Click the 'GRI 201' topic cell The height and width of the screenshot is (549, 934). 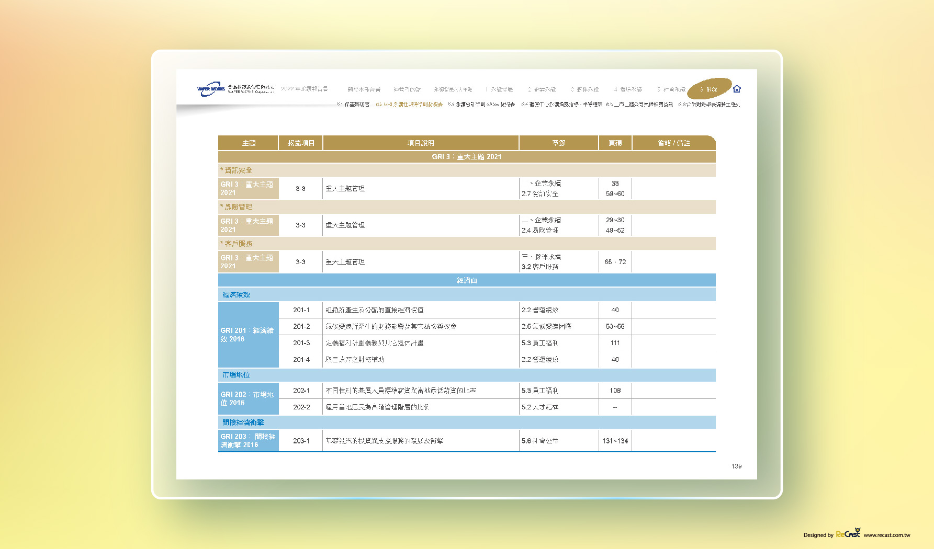[x=249, y=335]
